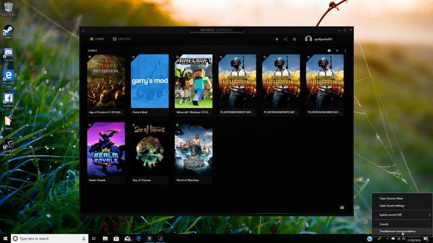
Task: Choose Open Volume Mixer from context menu
Action: tap(402, 198)
